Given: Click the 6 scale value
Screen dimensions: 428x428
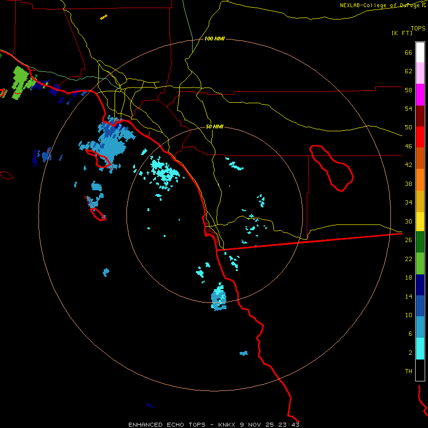Looking at the screenshot, I should [410, 334].
